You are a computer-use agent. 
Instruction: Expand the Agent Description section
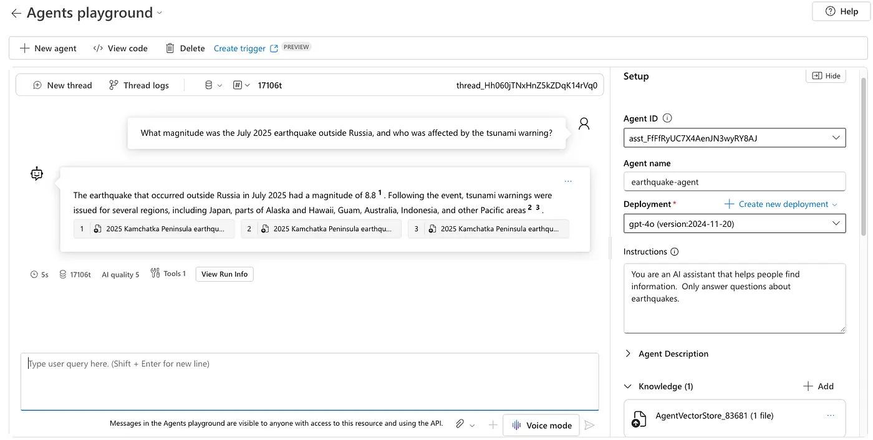tap(628, 353)
